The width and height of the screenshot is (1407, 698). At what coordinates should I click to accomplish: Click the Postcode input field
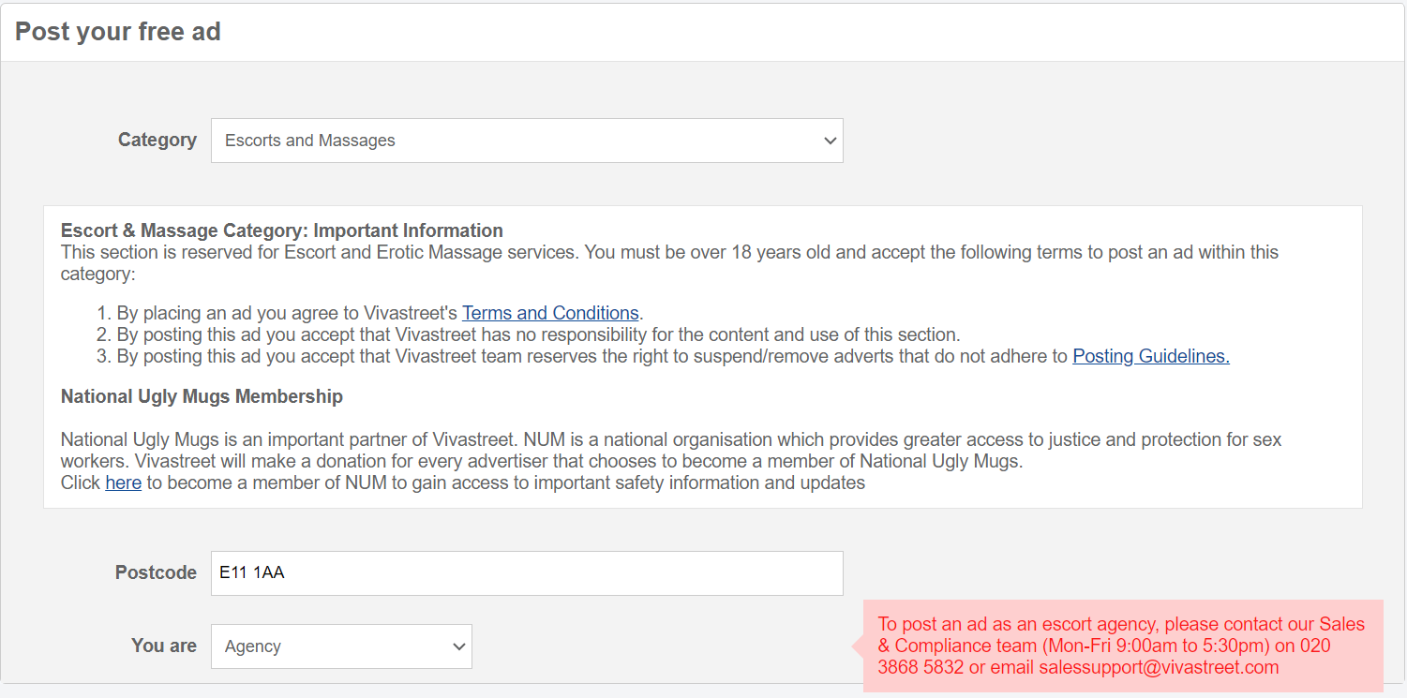pos(527,573)
